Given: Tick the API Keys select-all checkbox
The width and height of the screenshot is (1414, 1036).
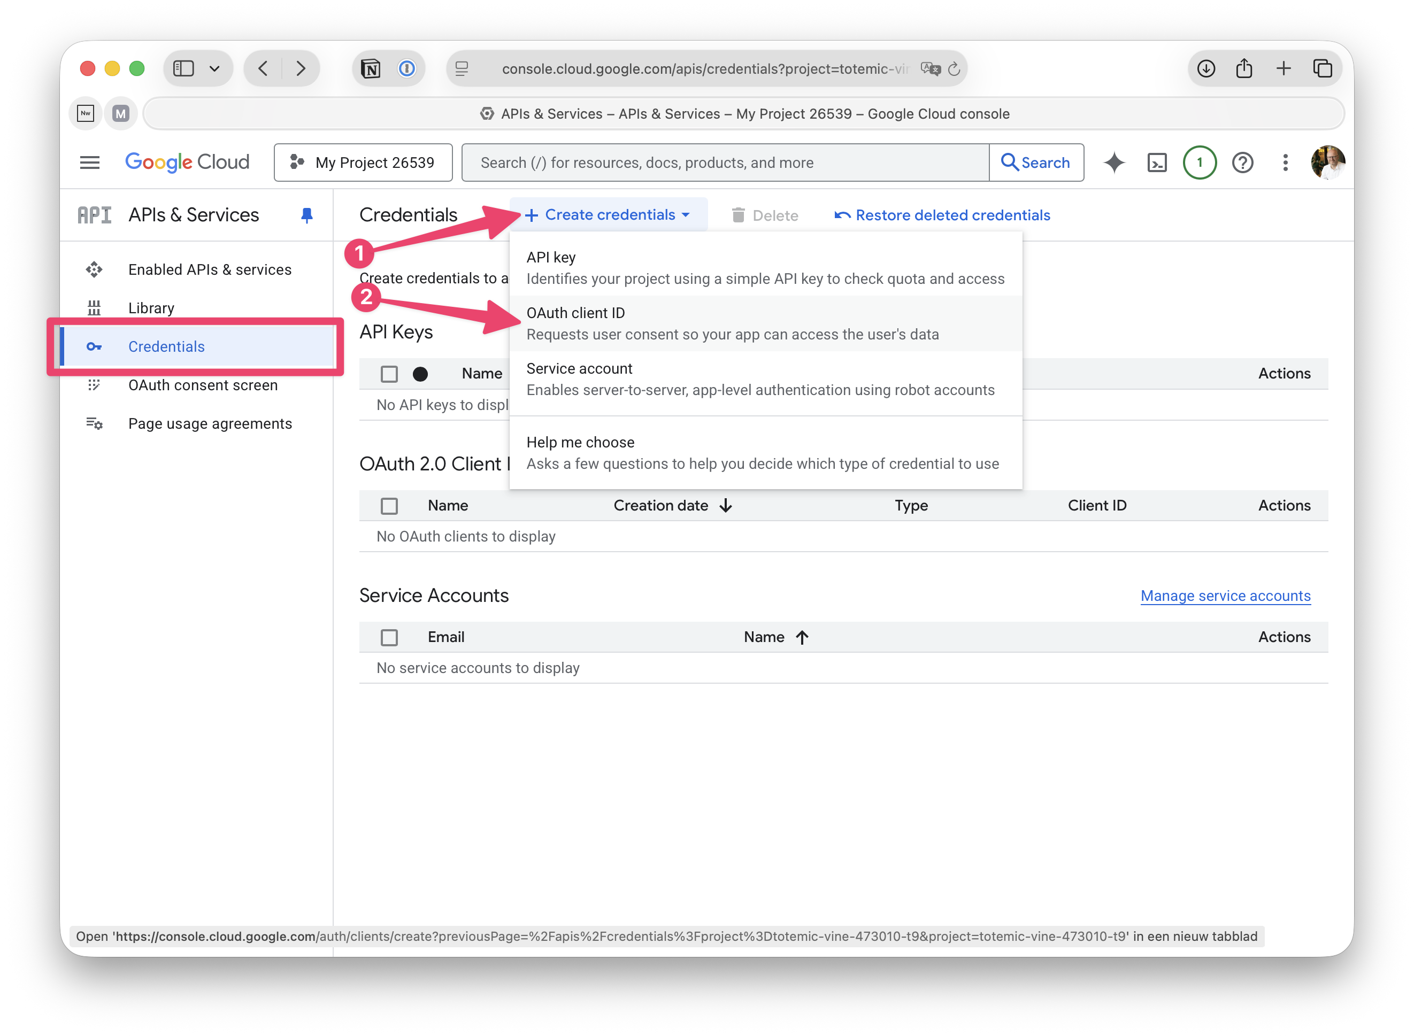Looking at the screenshot, I should (389, 374).
